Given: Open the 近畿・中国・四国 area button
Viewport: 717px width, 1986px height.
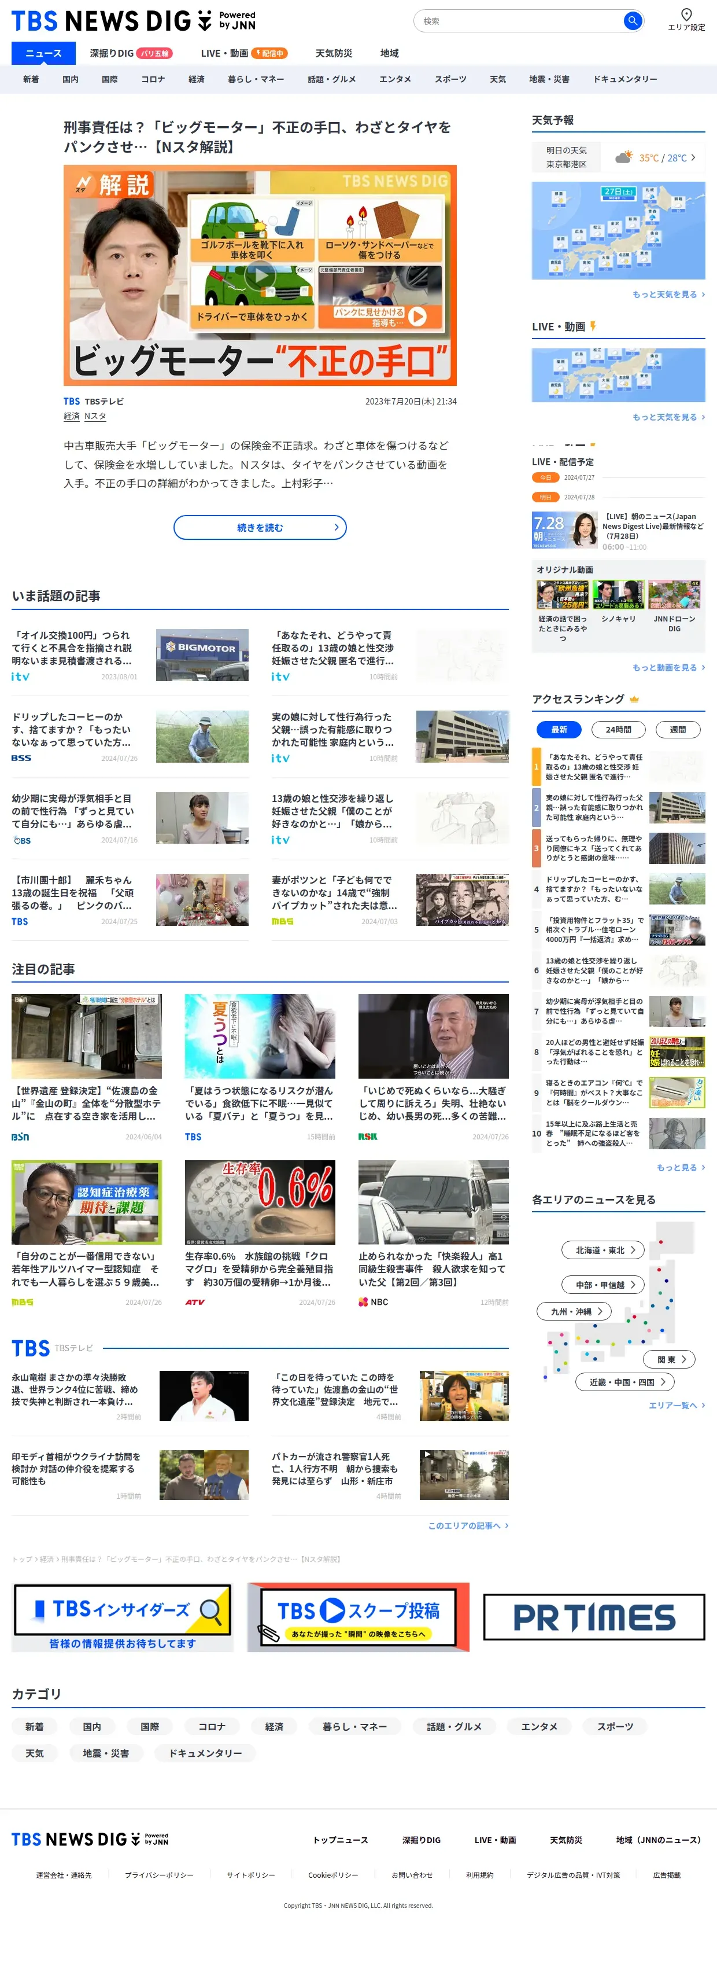Looking at the screenshot, I should click(624, 1382).
